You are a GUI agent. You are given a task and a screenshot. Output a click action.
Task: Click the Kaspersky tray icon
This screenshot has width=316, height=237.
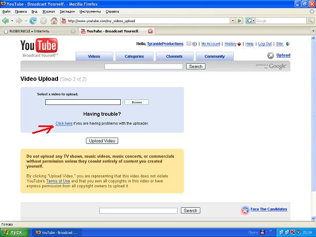point(292,232)
